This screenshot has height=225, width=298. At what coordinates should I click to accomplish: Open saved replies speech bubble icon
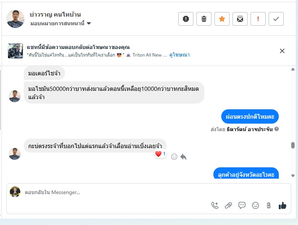[242, 205]
